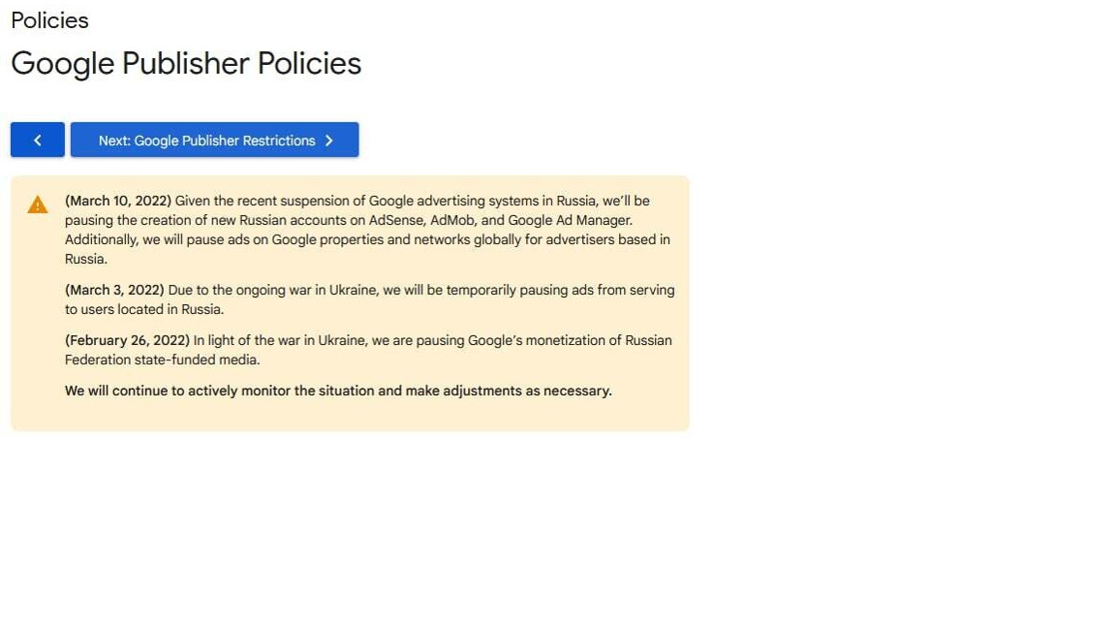The height and width of the screenshot is (628, 1116).
Task: Click the word AdMob in the notice
Action: pos(452,220)
